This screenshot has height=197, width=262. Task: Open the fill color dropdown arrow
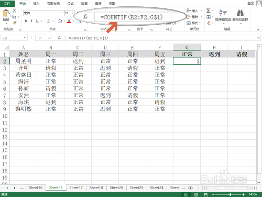click(64, 21)
